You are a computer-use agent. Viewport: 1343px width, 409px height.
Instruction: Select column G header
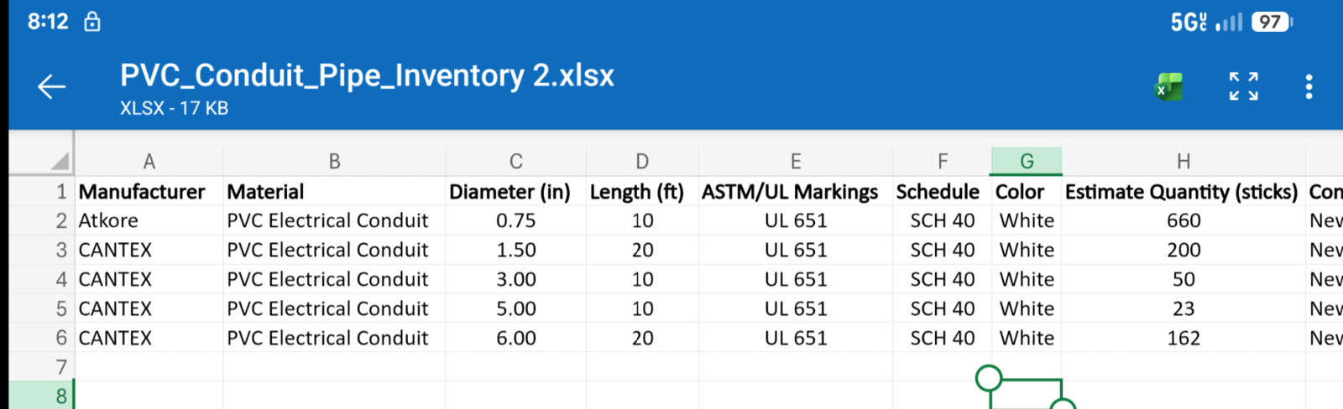point(1027,161)
